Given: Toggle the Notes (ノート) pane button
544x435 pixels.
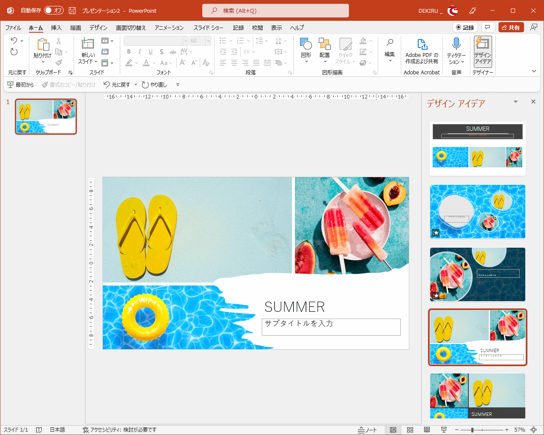Looking at the screenshot, I should pyautogui.click(x=368, y=430).
